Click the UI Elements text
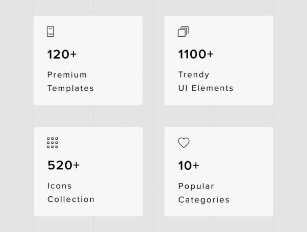This screenshot has width=307, height=232. [206, 88]
